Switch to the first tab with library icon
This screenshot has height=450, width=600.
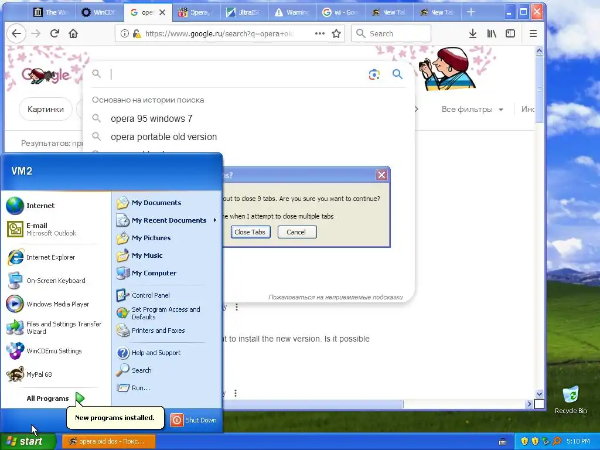[51, 12]
